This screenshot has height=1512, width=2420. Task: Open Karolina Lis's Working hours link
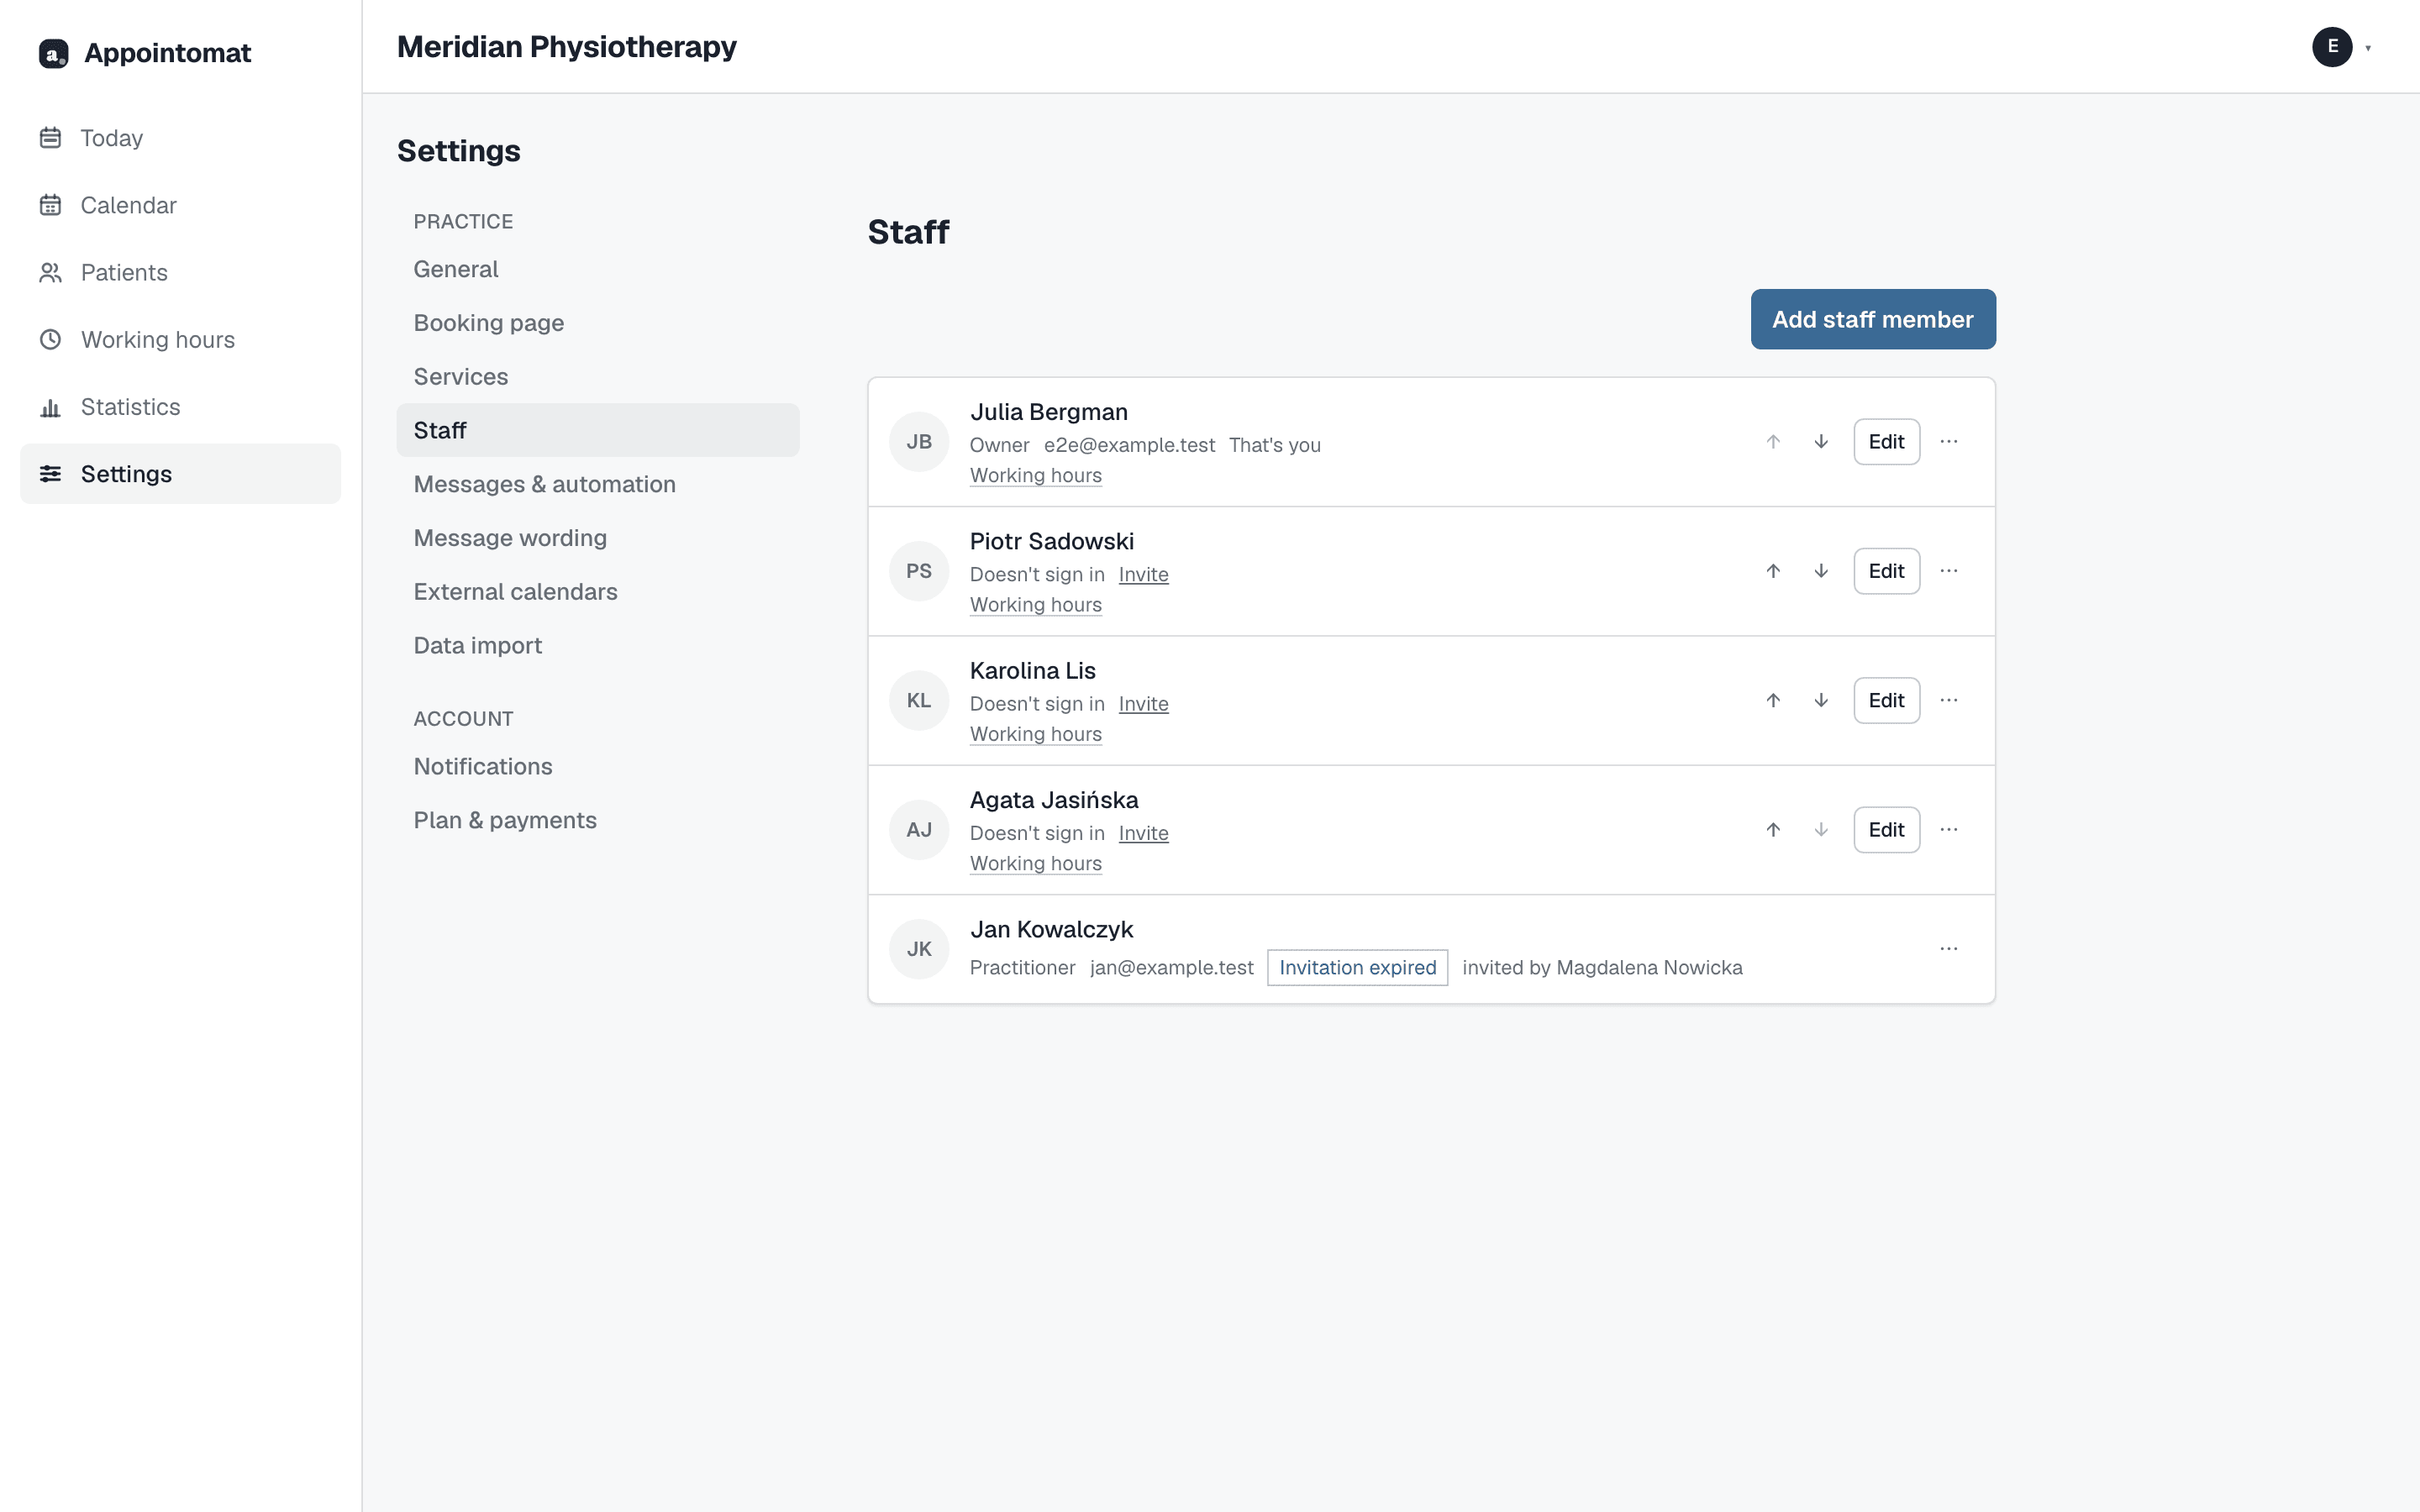pyautogui.click(x=1035, y=734)
